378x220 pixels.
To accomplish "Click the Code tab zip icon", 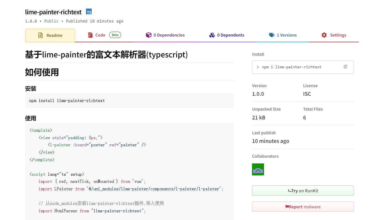I will click(x=90, y=35).
